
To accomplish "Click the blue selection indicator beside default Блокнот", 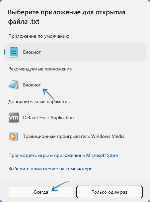I will point(5,52).
